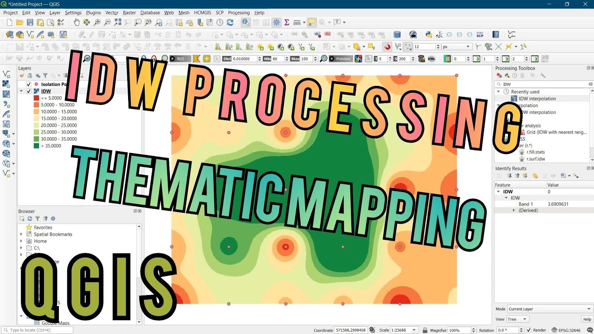Select the Zoom In magnifier tool
This screenshot has width=594, height=334.
point(97,22)
